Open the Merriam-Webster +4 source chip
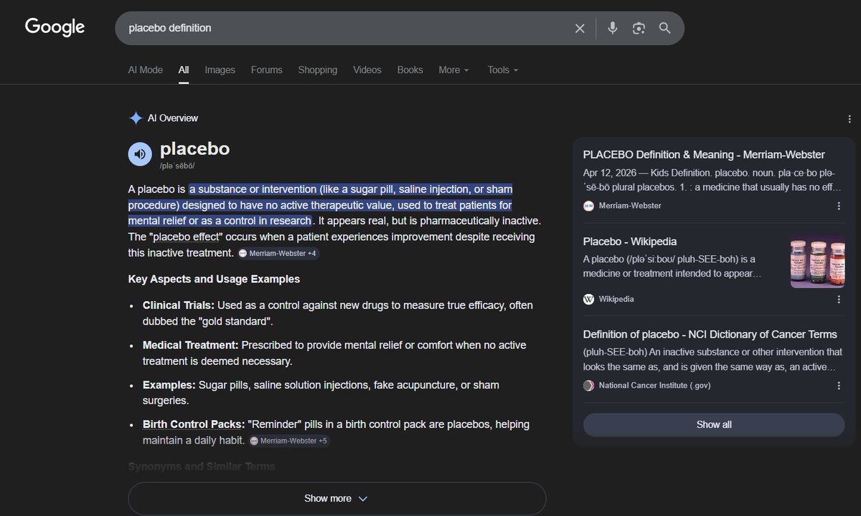 [278, 253]
